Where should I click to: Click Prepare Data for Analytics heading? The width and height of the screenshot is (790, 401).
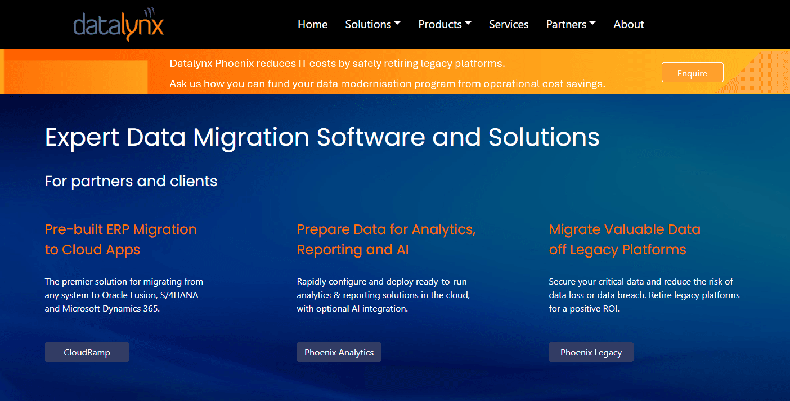(x=386, y=239)
